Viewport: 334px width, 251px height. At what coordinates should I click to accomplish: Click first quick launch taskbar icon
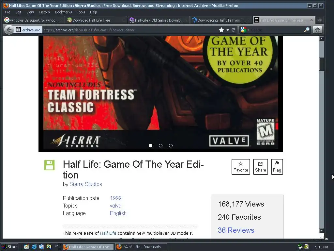pos(26,247)
